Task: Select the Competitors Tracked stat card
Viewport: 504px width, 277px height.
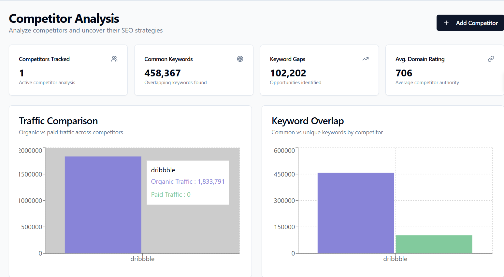Action: tap(68, 70)
